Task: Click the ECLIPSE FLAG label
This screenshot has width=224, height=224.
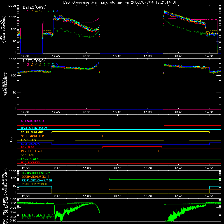Action: (x=31, y=144)
